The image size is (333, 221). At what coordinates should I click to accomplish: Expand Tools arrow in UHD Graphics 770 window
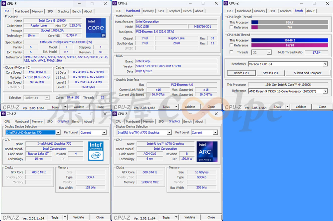(65, 217)
